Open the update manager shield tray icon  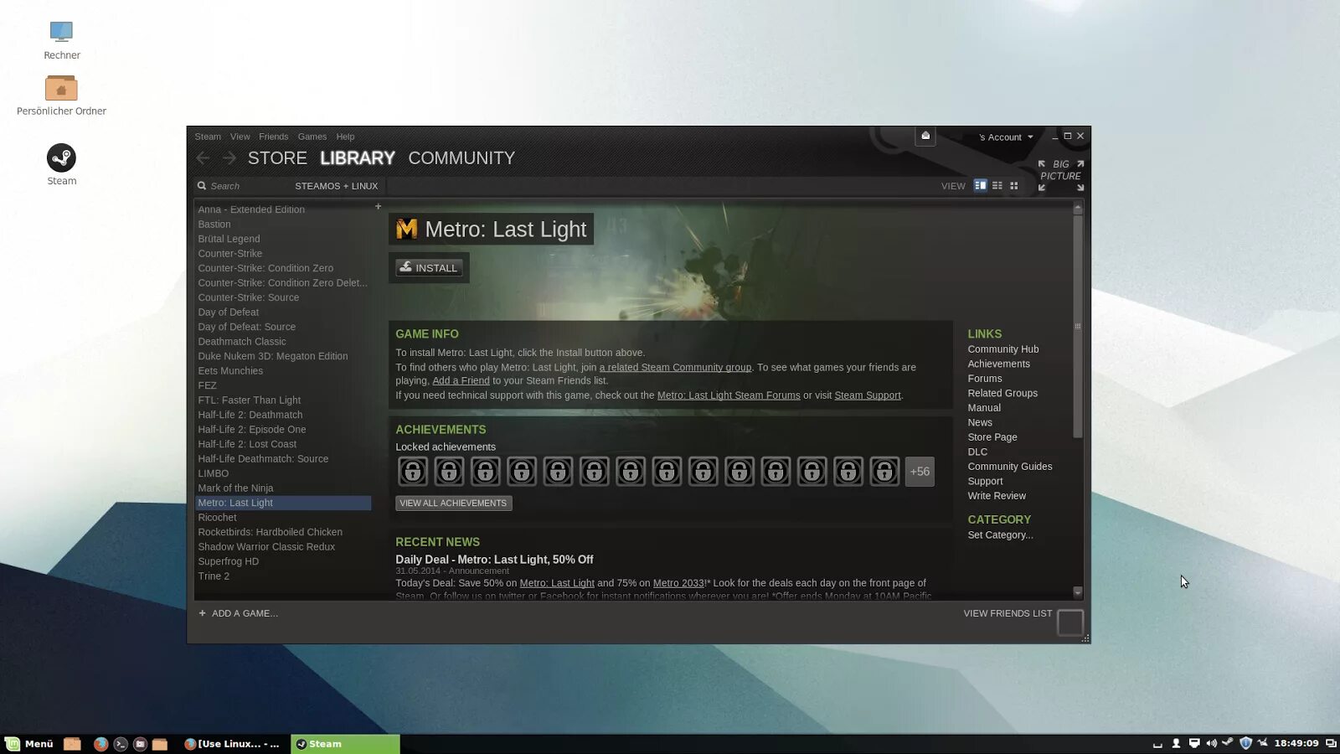tap(1245, 743)
